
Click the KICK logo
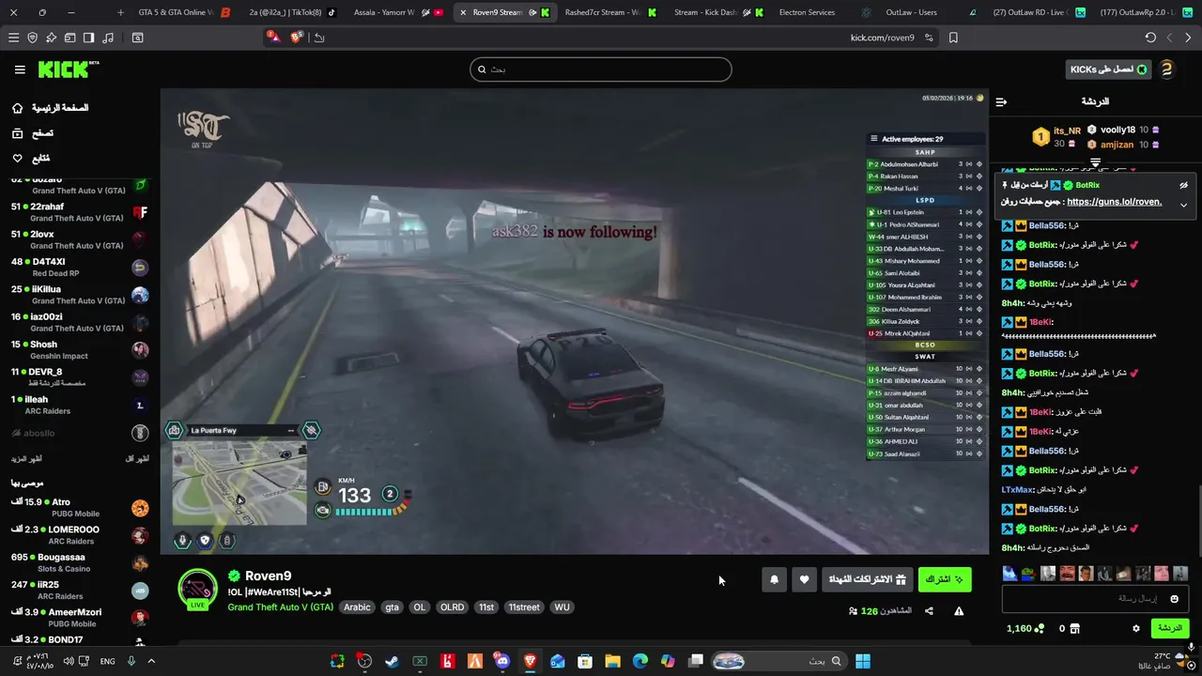[x=68, y=69]
